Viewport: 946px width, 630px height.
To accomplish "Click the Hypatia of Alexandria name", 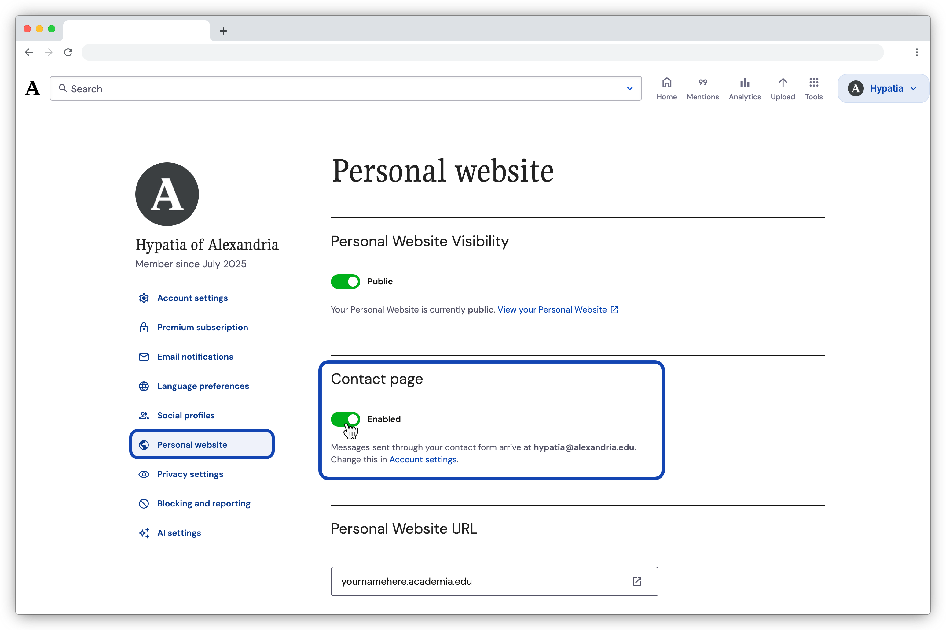I will pos(207,245).
